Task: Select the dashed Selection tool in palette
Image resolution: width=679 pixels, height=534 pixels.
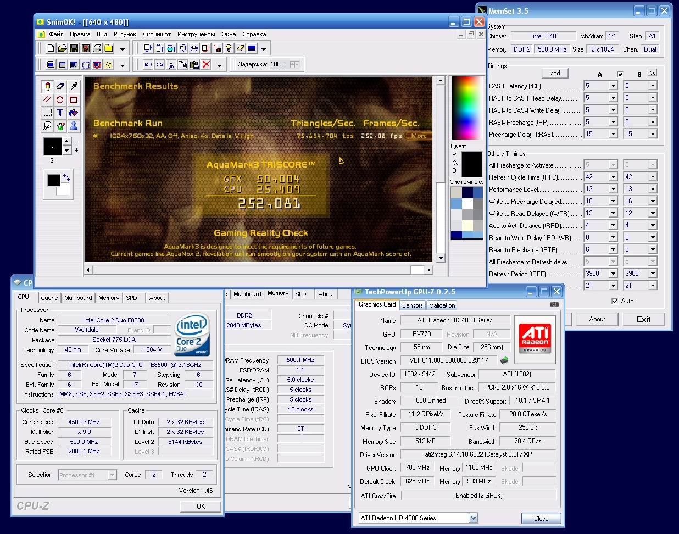Action: (x=47, y=113)
